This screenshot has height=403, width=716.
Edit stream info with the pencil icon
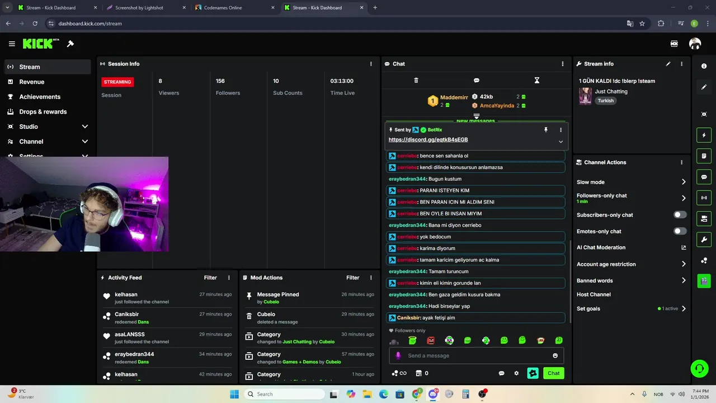coord(668,64)
